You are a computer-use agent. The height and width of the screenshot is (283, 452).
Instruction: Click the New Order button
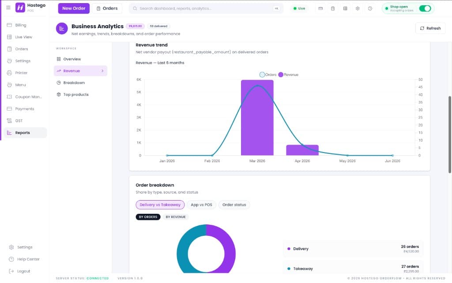coord(74,8)
